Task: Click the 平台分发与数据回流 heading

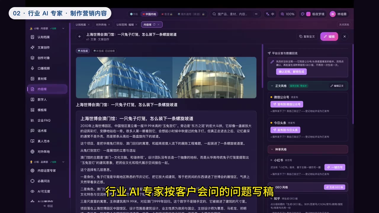Action: (285, 53)
